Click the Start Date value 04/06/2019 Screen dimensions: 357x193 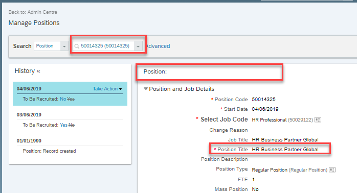265,109
